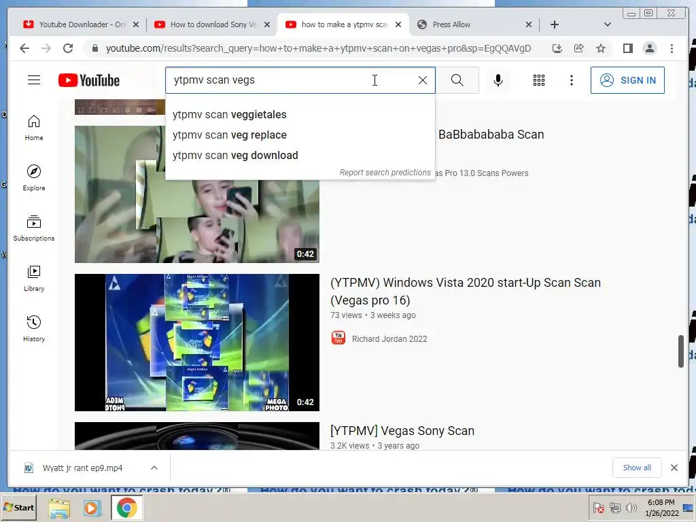Open Explore in the sidebar
The width and height of the screenshot is (696, 522).
point(34,178)
